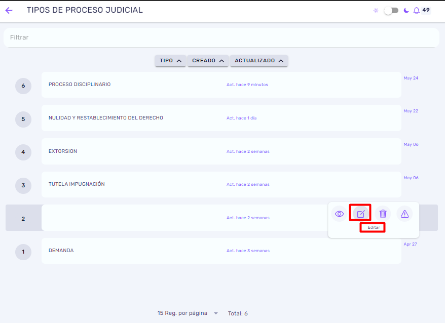The height and width of the screenshot is (323, 445).
Task: Click the 'Total: 6' label
Action: click(238, 313)
